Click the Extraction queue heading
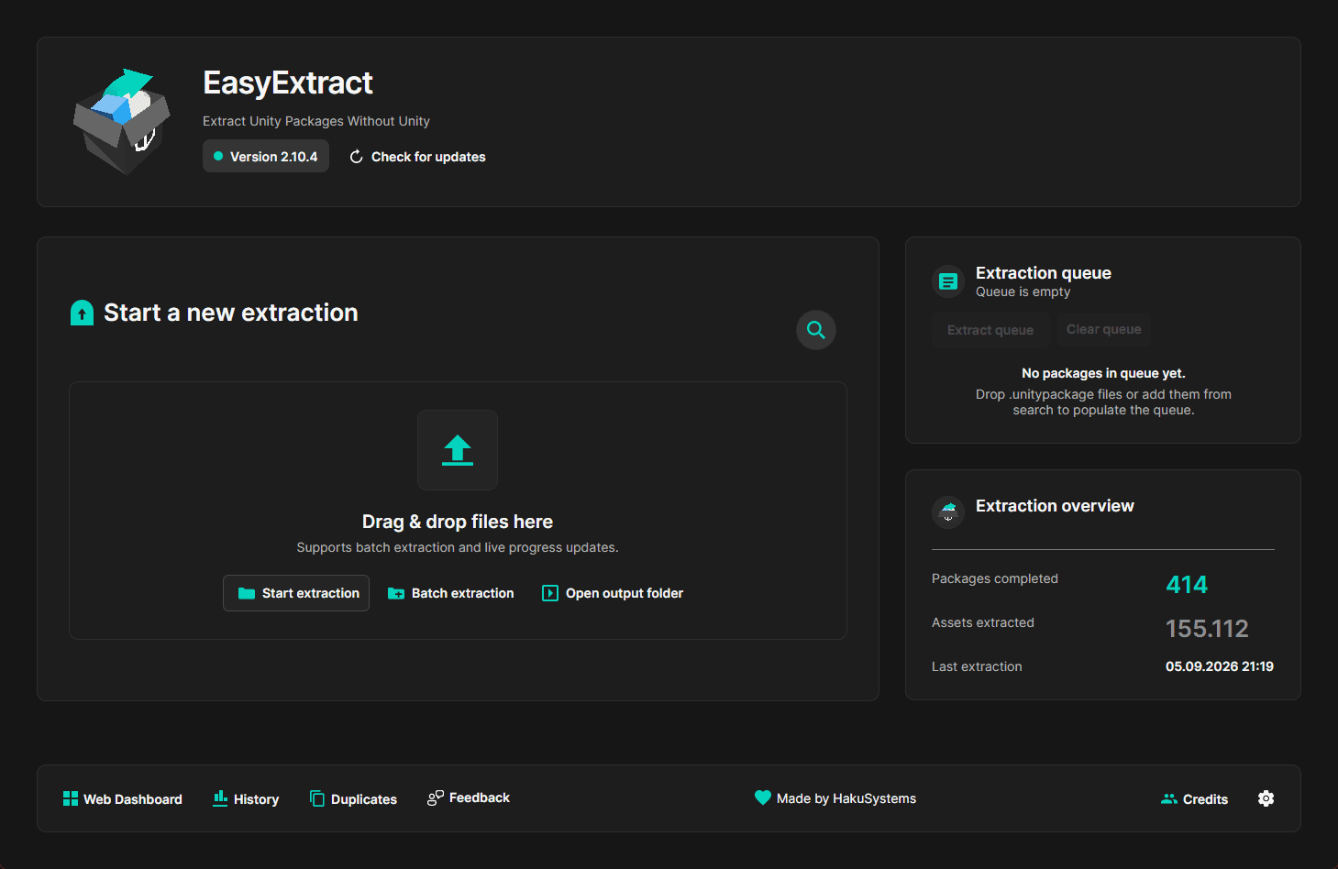The height and width of the screenshot is (869, 1338). [x=1044, y=273]
